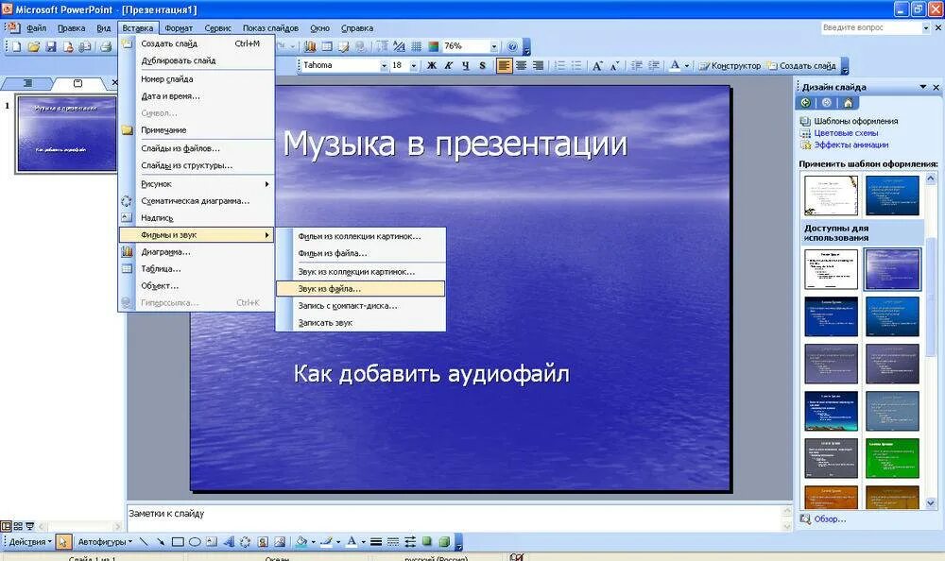Click the Print icon in toolbar
Screen dimensions: 945x561
[106, 46]
